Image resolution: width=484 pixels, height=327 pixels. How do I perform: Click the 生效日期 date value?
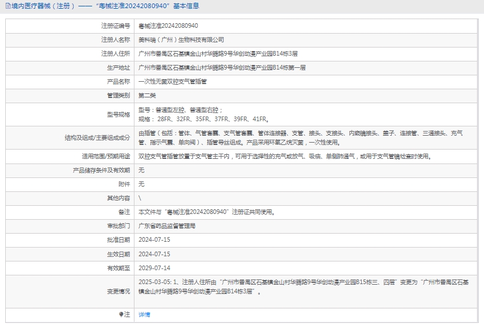(x=154, y=254)
